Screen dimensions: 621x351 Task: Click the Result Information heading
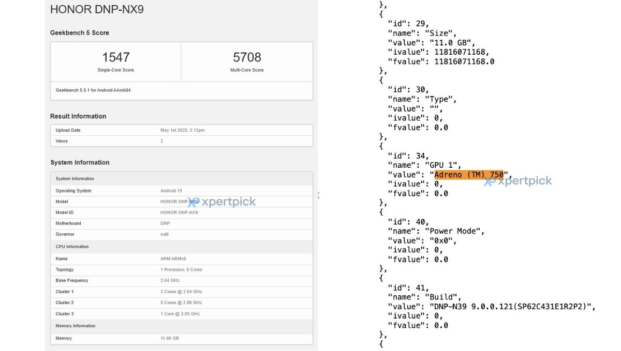tap(78, 116)
